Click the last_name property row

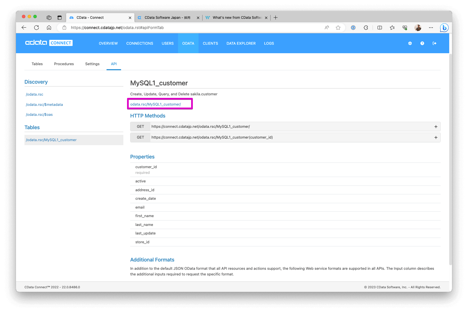(x=285, y=225)
